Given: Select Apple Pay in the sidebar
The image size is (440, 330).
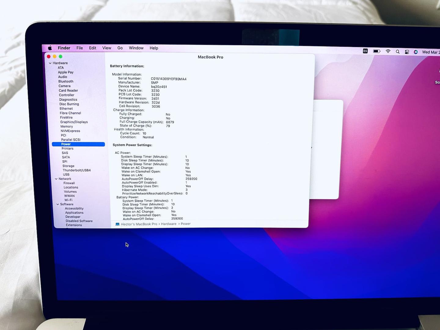Looking at the screenshot, I should [x=66, y=72].
